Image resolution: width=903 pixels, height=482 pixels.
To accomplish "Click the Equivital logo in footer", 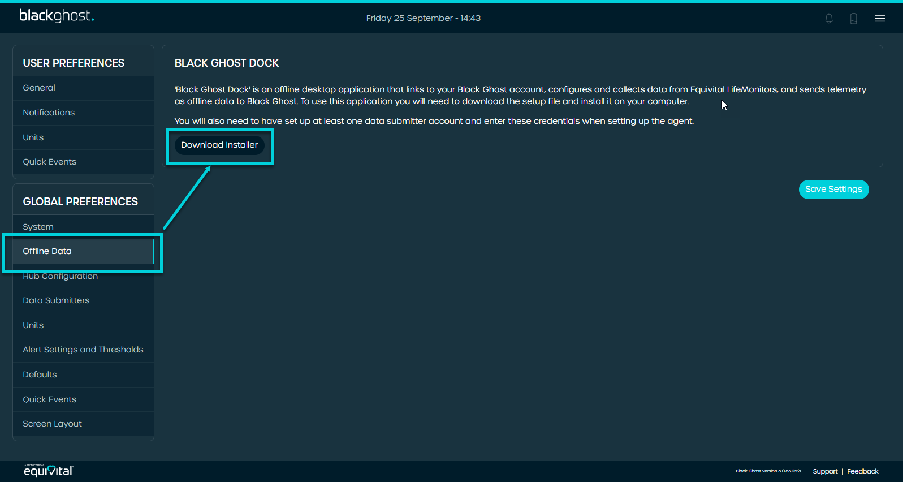I will [x=49, y=470].
